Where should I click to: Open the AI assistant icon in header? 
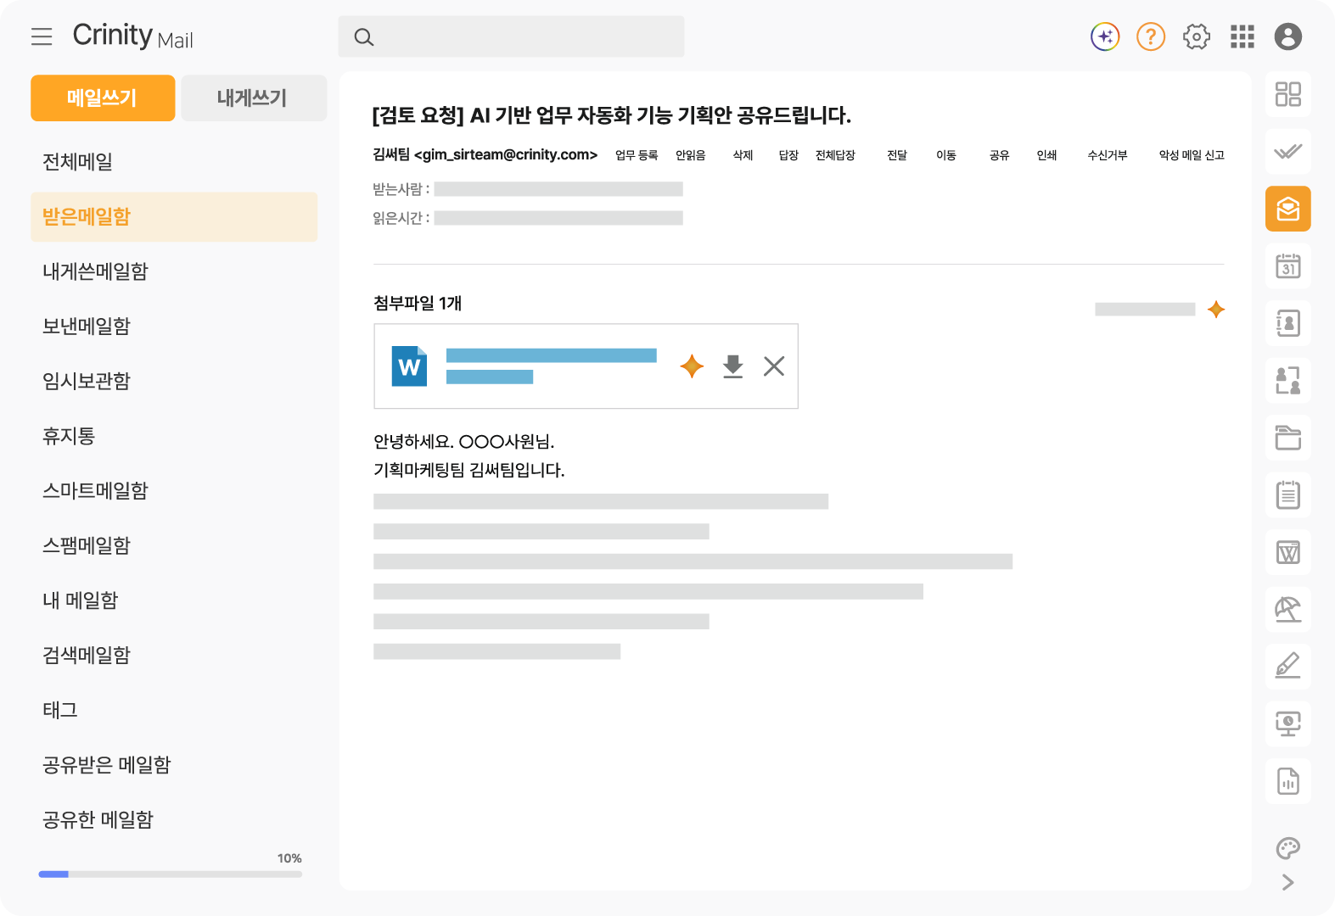[x=1105, y=36]
